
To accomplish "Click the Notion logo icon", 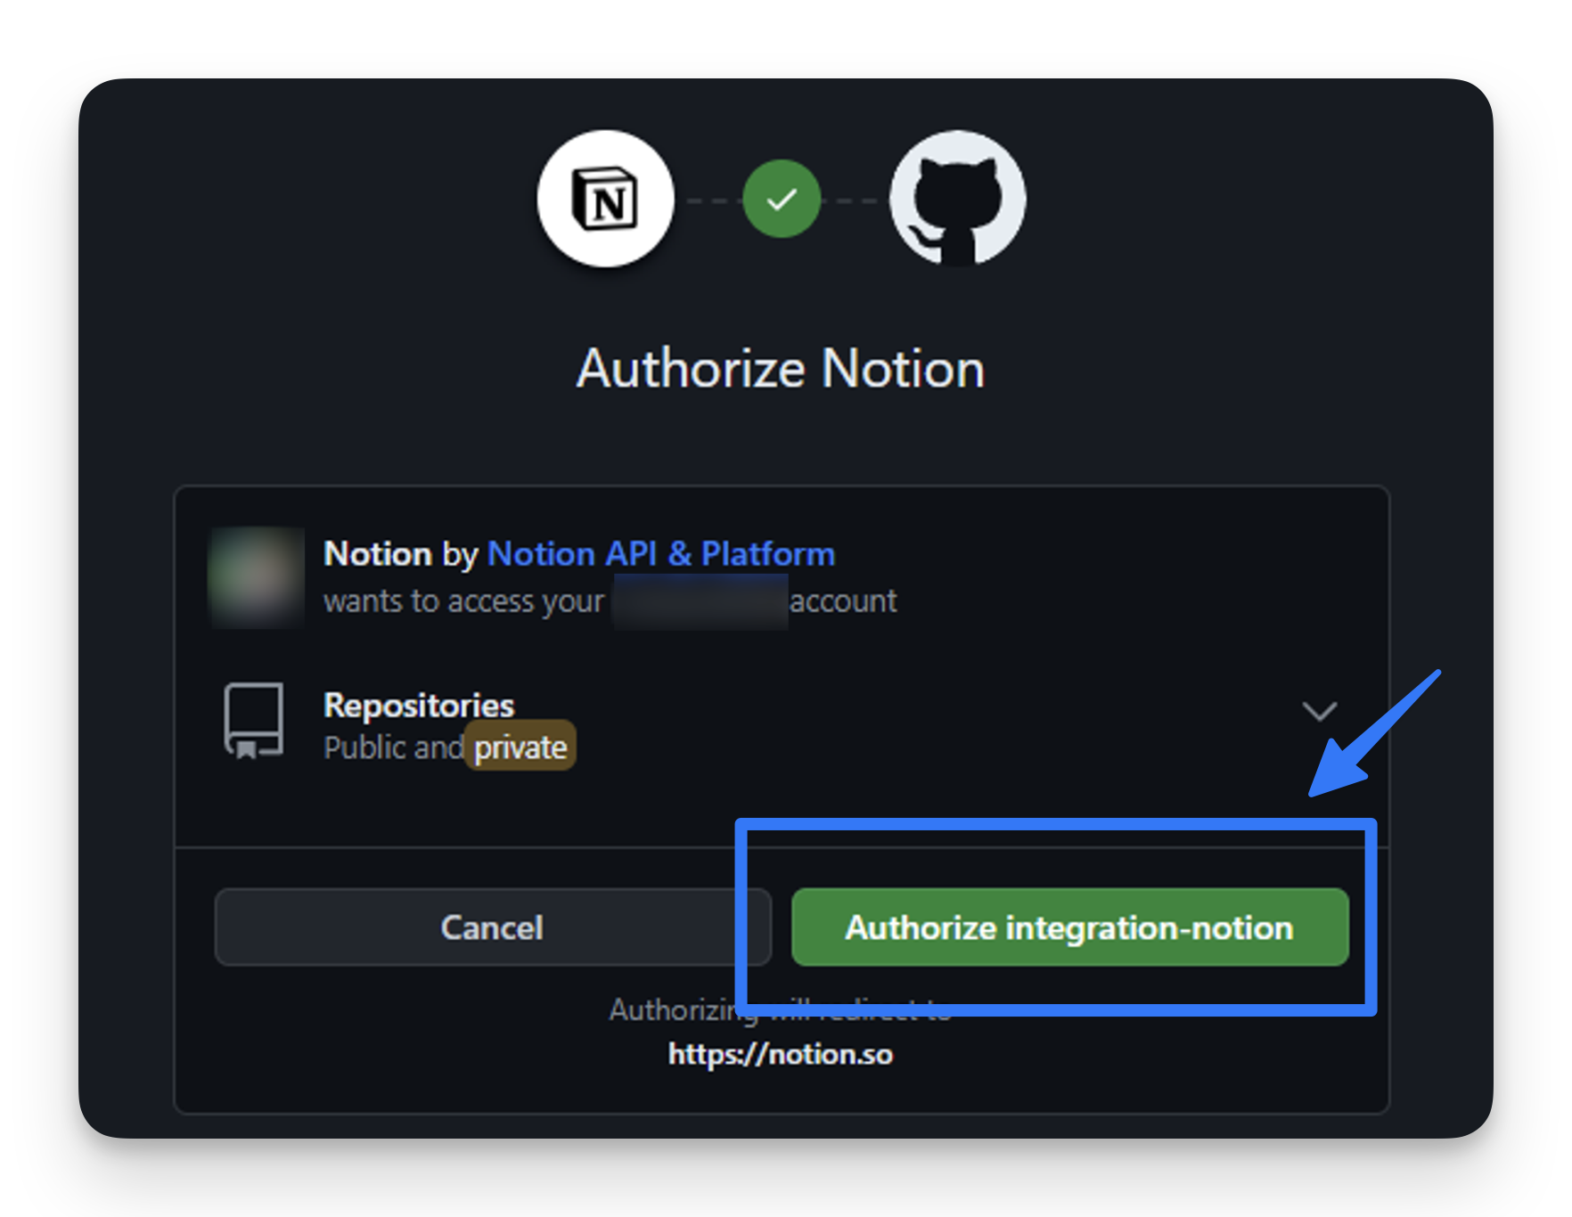I will [605, 199].
